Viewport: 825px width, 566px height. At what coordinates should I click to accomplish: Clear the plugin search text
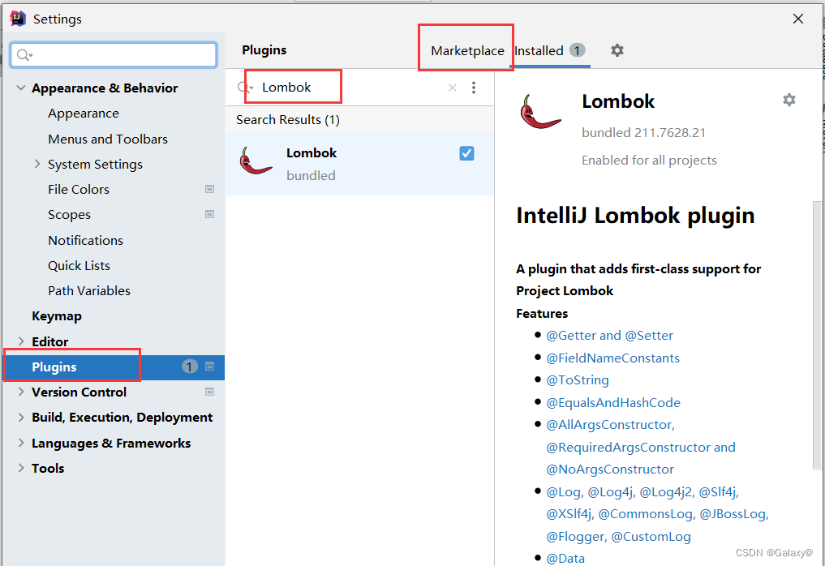tap(453, 88)
